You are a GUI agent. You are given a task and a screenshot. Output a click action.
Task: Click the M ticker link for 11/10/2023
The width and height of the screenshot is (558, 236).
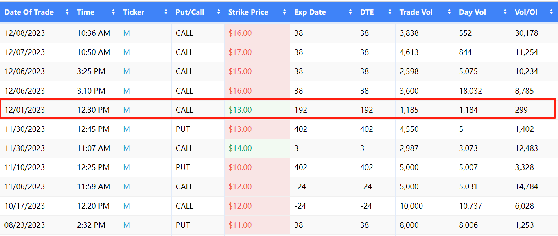tap(127, 167)
